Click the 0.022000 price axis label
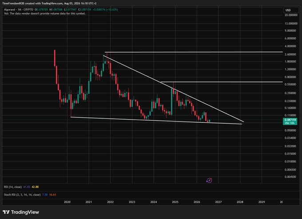302x219 pixels. click(x=291, y=146)
